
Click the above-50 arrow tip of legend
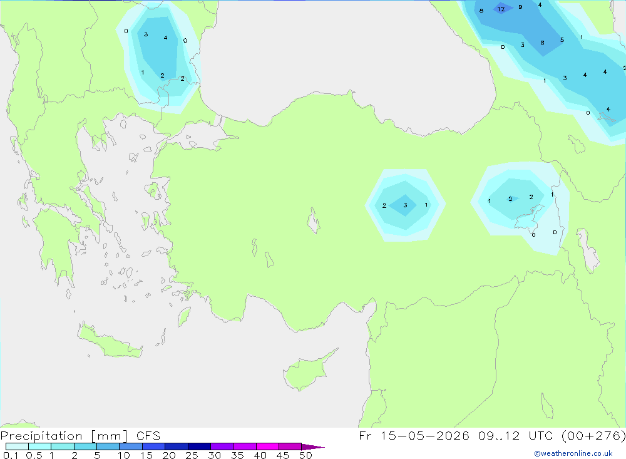coord(313,446)
